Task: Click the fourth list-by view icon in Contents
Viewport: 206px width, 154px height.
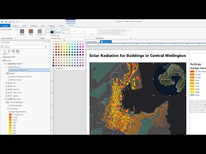Action: pos(18,51)
